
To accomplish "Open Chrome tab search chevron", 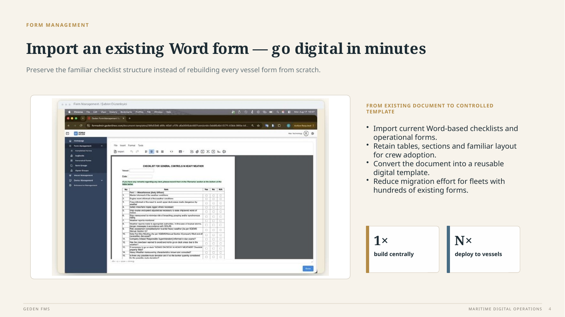I will click(83, 118).
